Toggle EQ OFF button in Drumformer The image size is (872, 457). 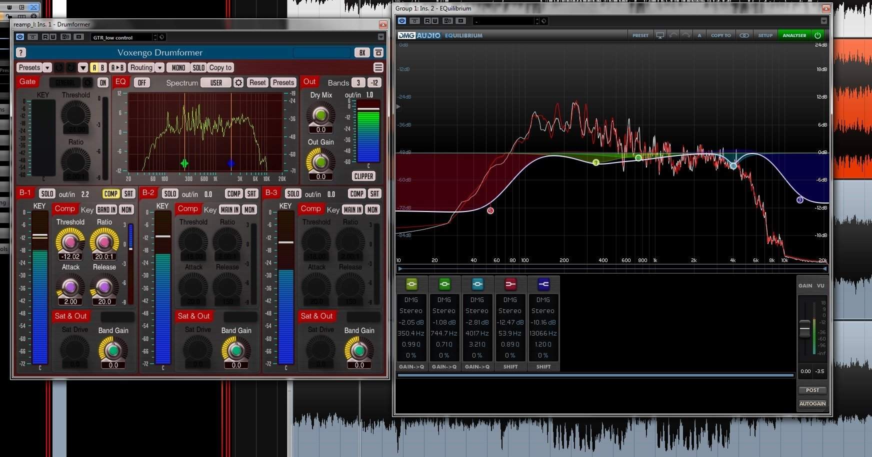(x=142, y=82)
